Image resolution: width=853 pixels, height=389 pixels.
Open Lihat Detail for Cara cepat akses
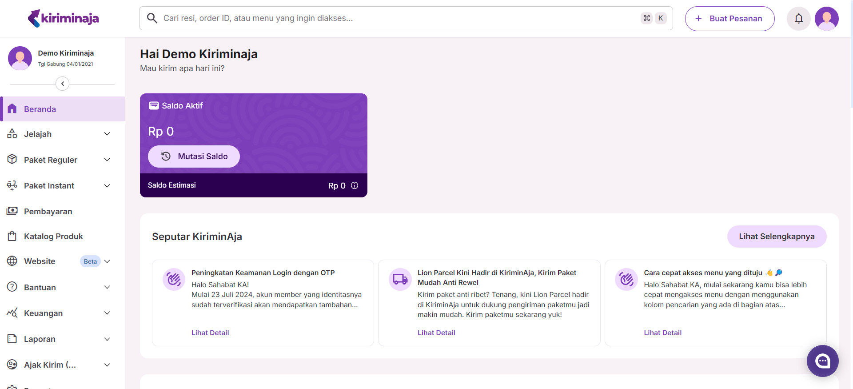[x=662, y=333]
